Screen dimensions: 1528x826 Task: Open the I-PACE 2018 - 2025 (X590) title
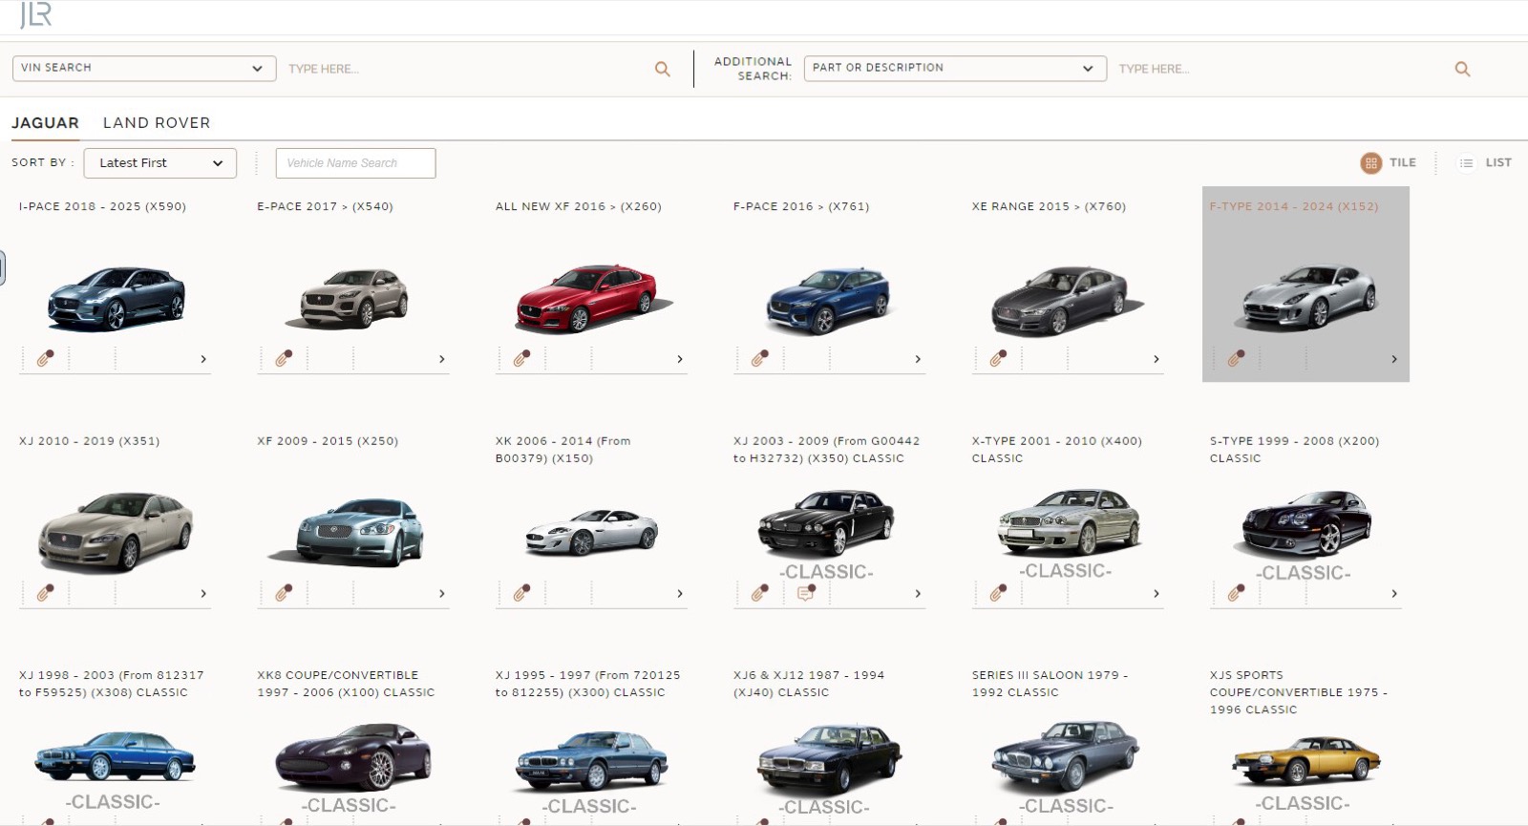coord(102,206)
